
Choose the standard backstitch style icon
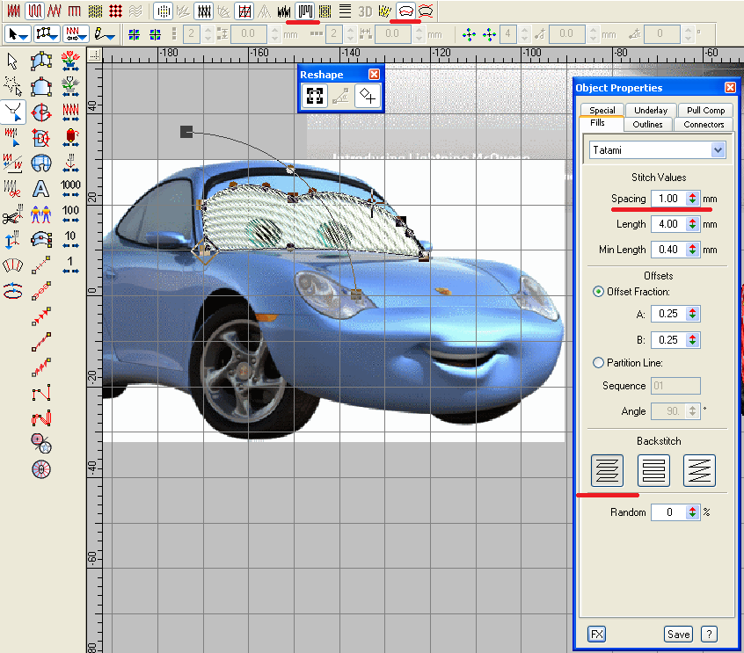tap(608, 471)
